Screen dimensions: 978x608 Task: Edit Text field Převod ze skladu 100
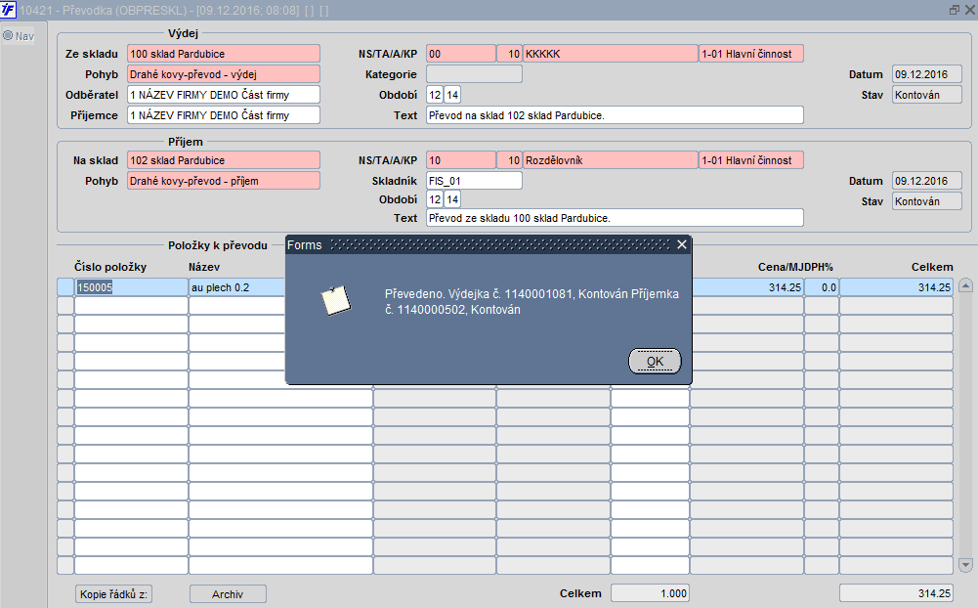615,218
